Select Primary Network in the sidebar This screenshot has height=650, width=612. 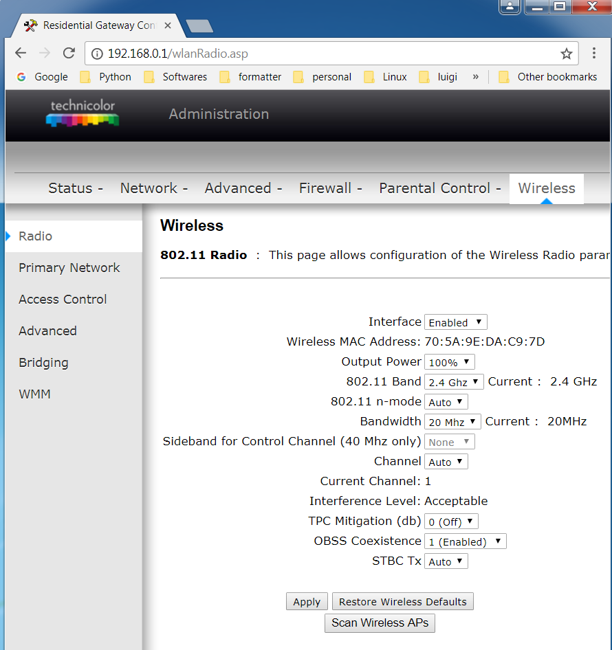[x=69, y=267]
